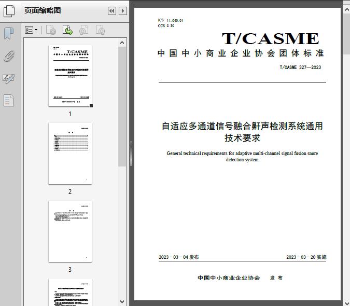Rotate pages clockwise icon

(100, 30)
